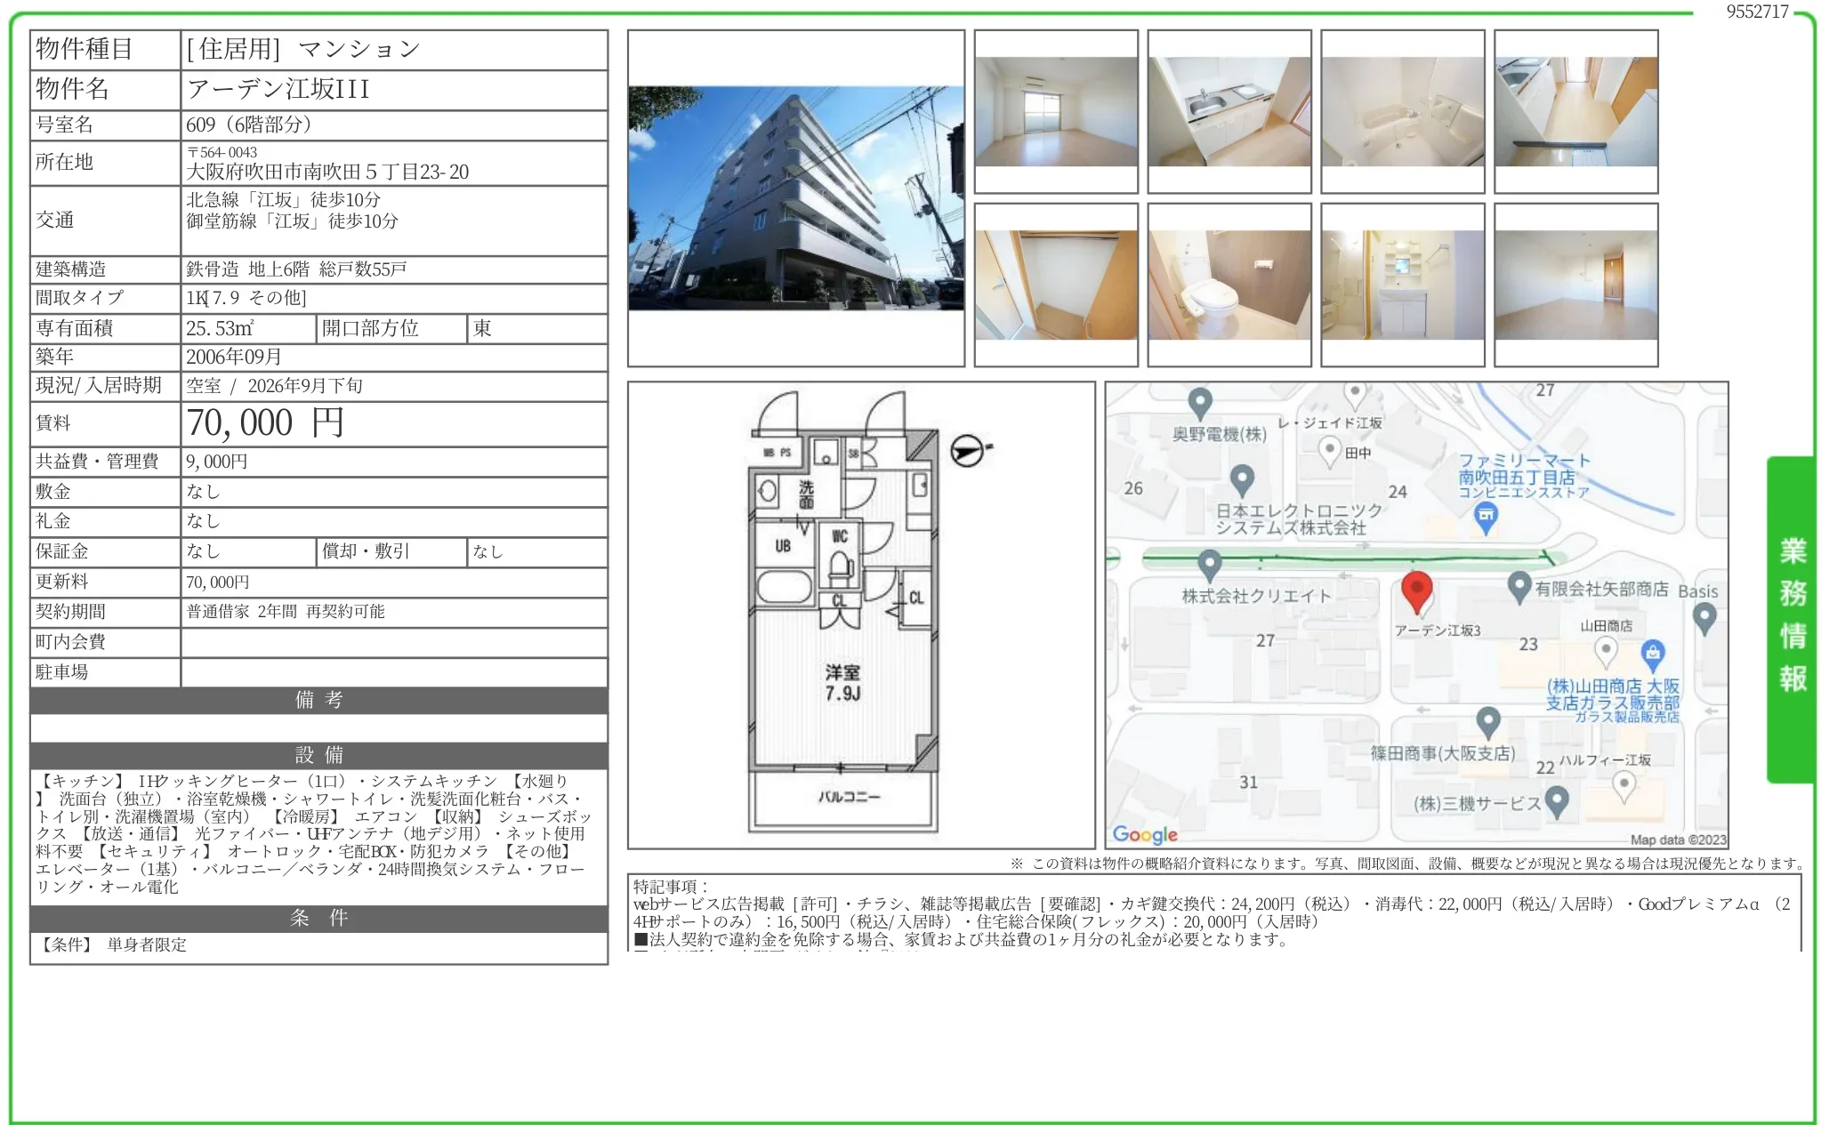The height and width of the screenshot is (1125, 1829).
Task: Open the bathtub photo thumbnail
Action: pyautogui.click(x=1402, y=112)
